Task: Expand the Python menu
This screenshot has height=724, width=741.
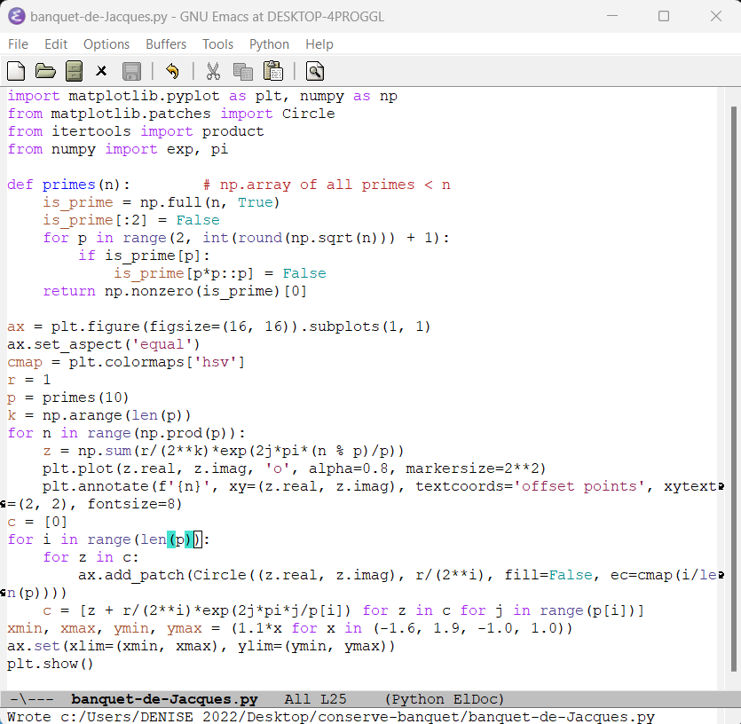Action: (x=269, y=44)
